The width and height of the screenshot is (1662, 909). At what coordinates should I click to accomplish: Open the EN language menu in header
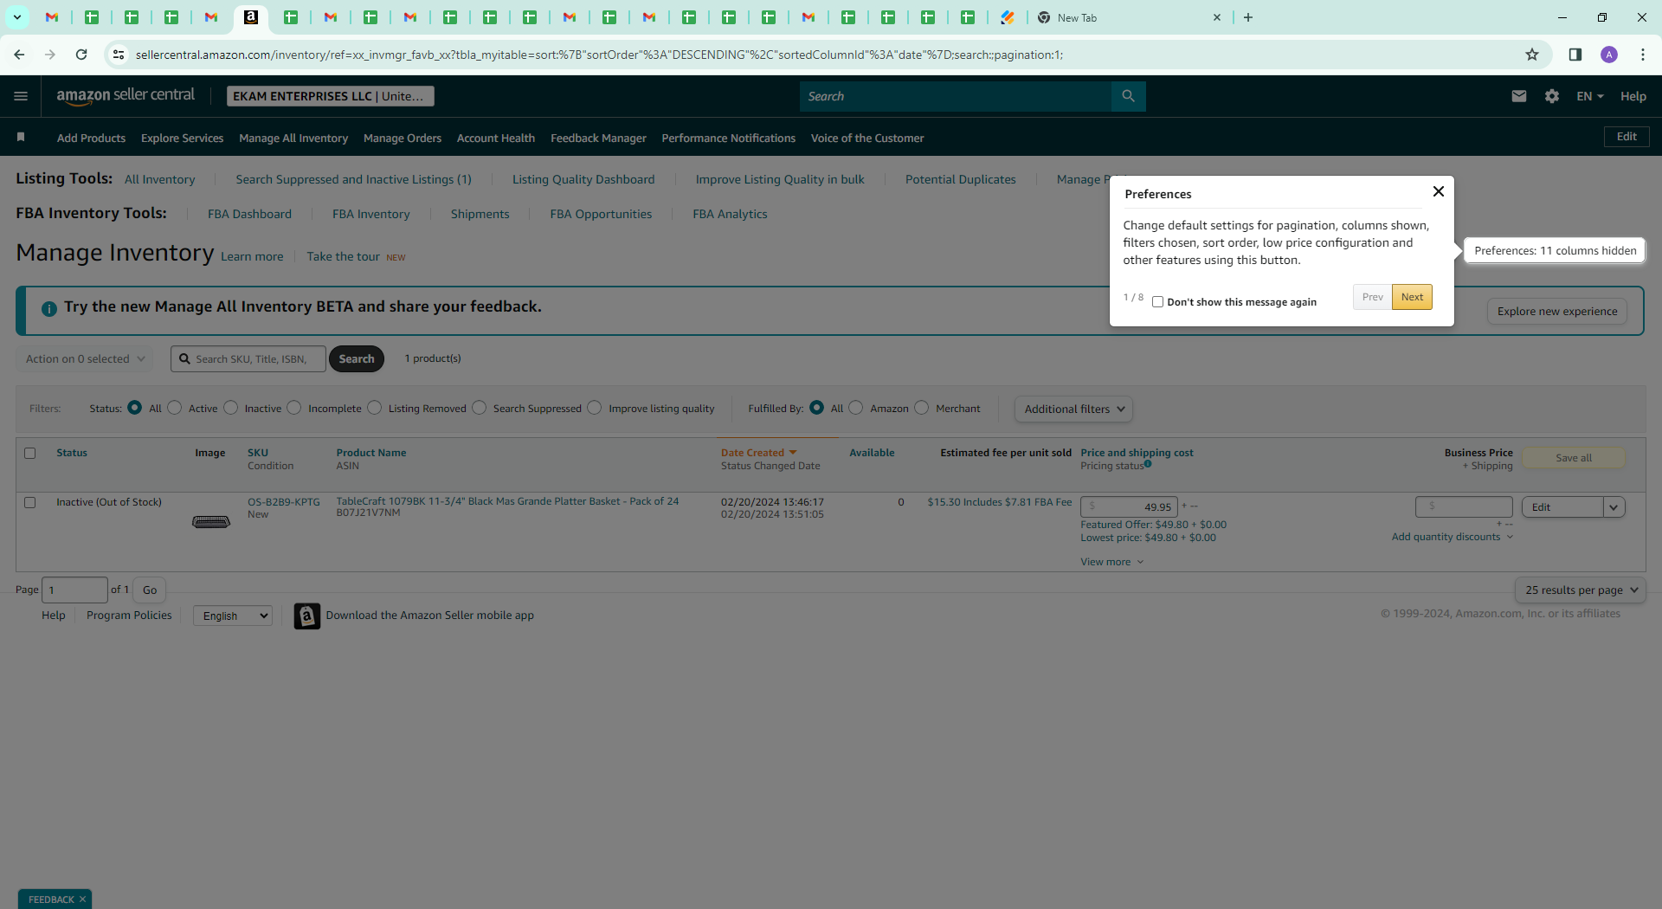1590,96
